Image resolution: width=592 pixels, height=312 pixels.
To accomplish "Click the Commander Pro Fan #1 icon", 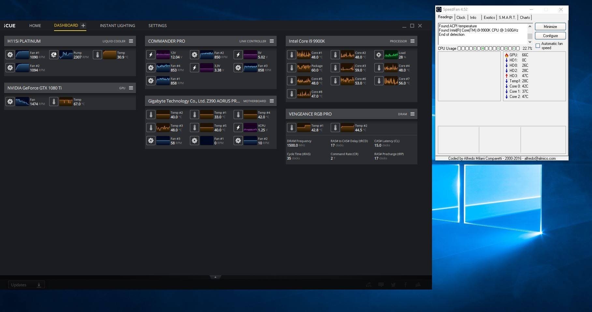I will (151, 81).
